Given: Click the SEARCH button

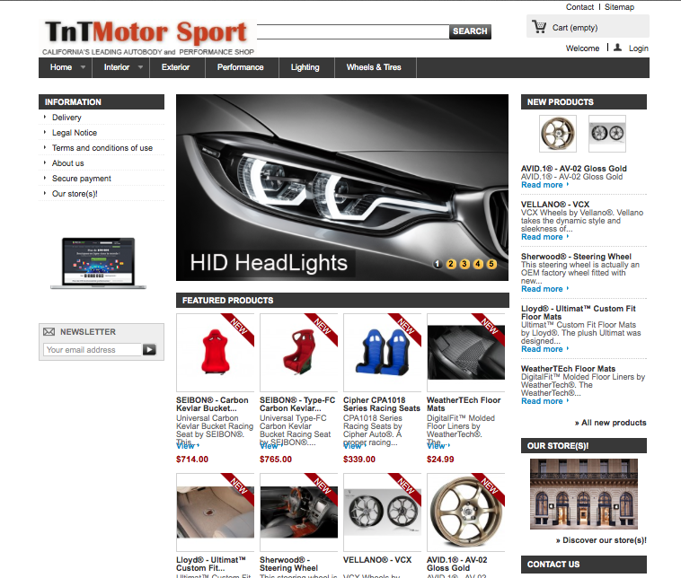Looking at the screenshot, I should point(470,31).
